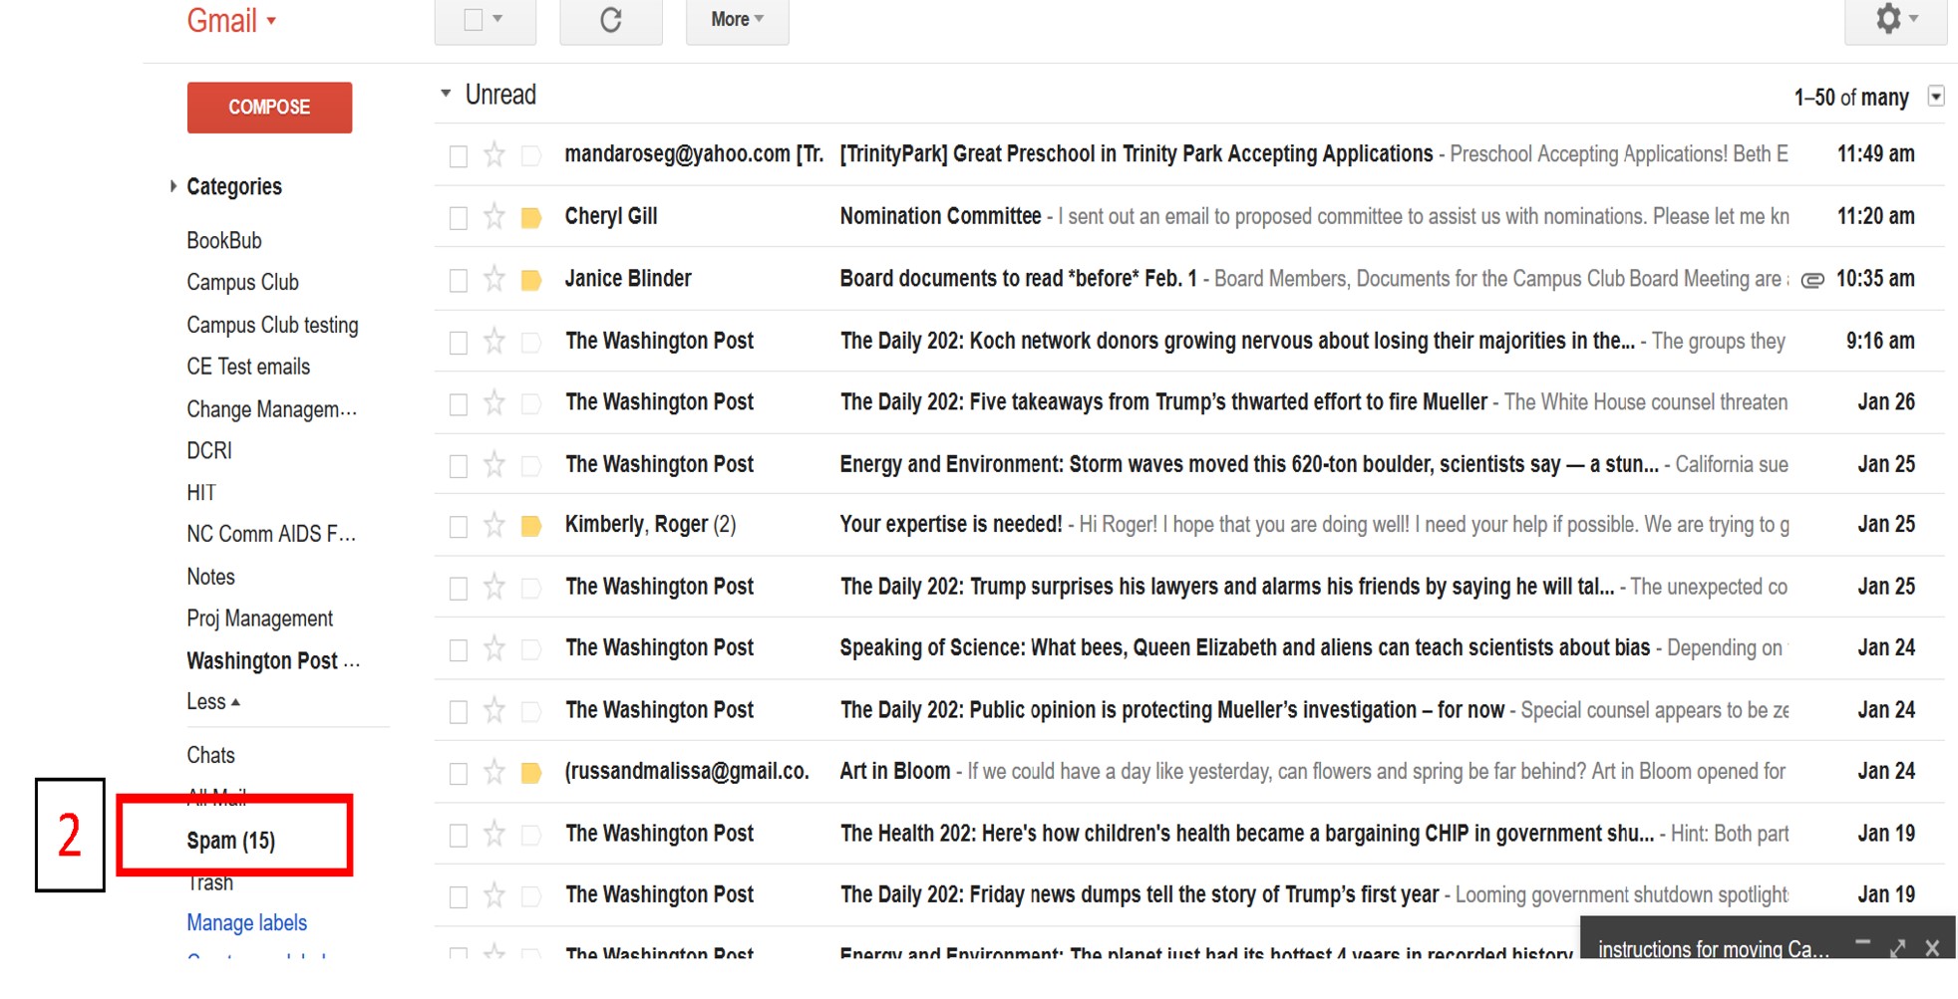Check the Koch network donors email checkbox
Image resolution: width=1958 pixels, height=999 pixels.
pos(459,344)
